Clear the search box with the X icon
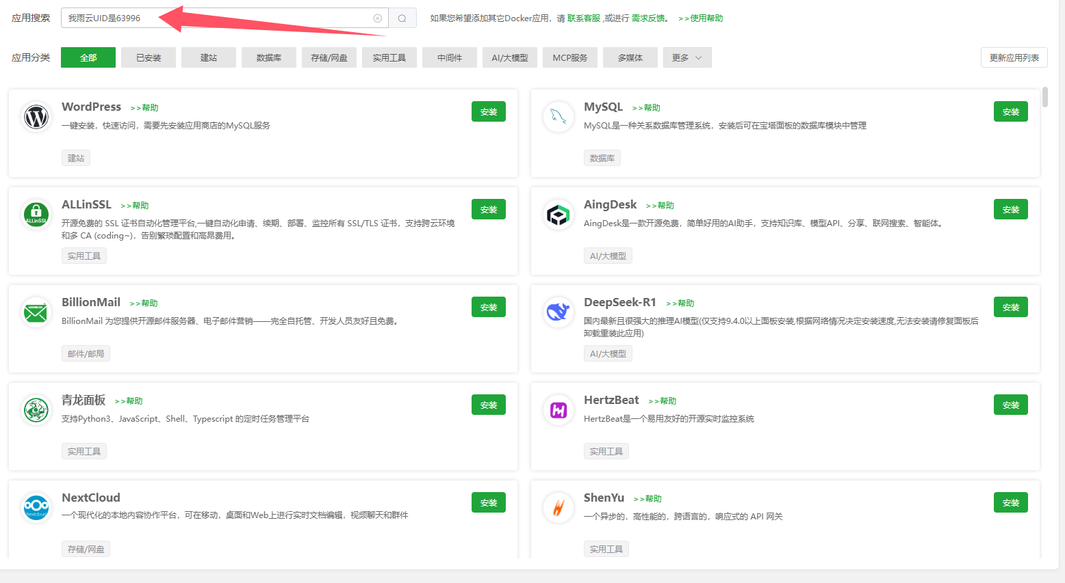The image size is (1065, 583). click(x=377, y=18)
